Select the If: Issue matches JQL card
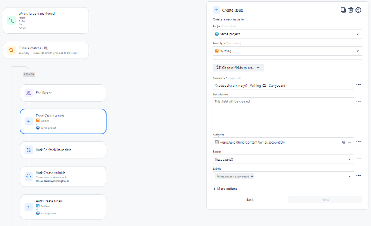 coord(46,50)
